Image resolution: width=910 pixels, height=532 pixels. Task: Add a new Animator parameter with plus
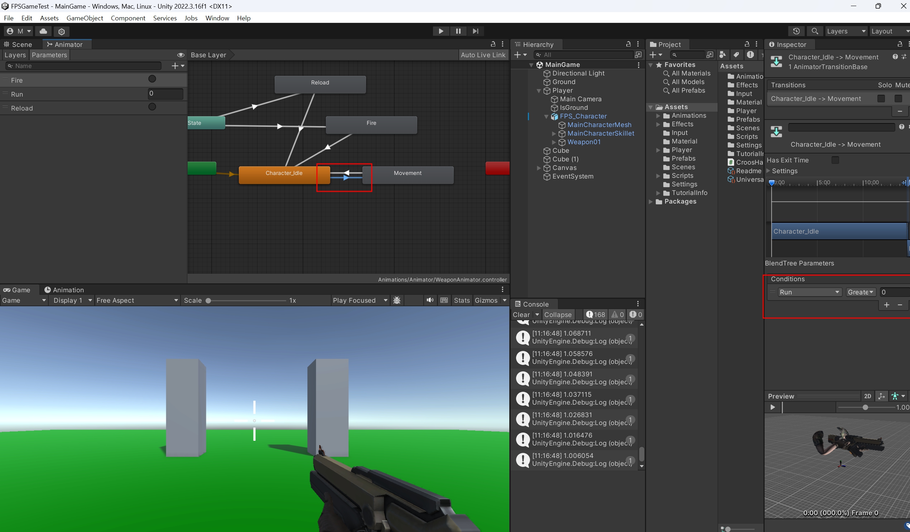point(178,65)
